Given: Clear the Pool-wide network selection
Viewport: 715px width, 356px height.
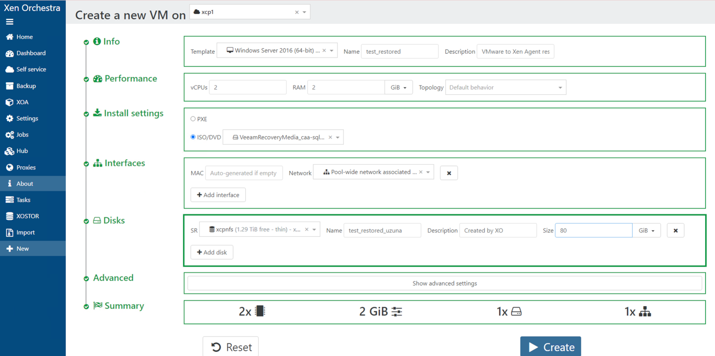Looking at the screenshot, I should tap(421, 172).
